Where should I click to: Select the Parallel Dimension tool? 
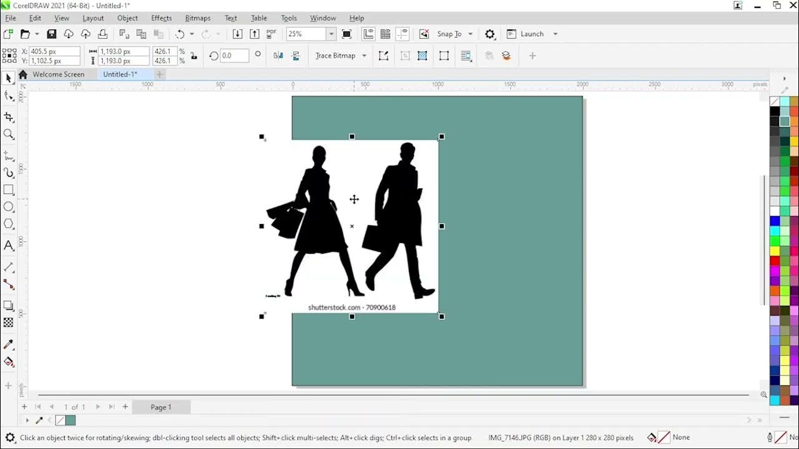point(9,267)
